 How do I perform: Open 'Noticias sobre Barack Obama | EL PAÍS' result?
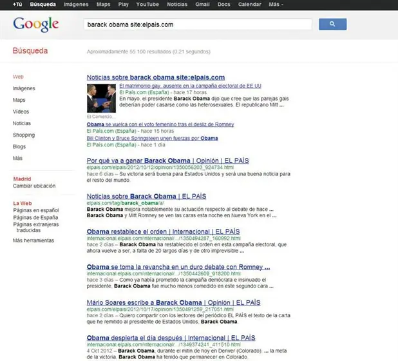tap(146, 197)
